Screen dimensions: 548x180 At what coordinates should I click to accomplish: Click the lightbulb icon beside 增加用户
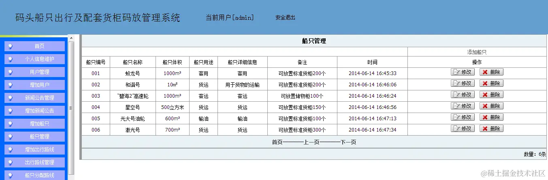(10, 85)
